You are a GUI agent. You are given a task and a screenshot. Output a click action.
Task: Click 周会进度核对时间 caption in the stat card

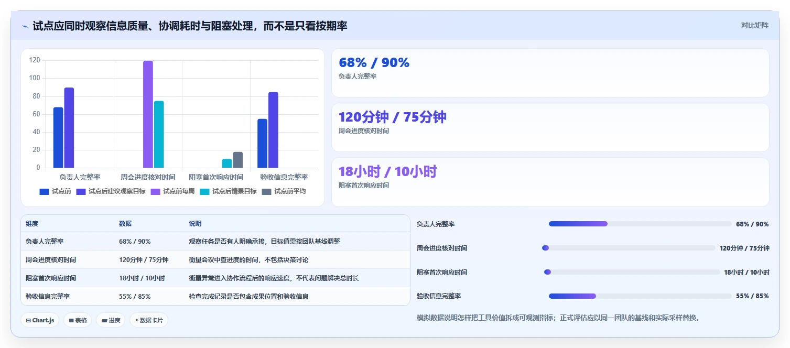pos(364,131)
